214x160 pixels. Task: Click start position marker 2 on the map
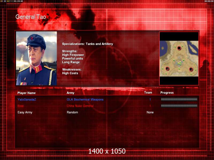pyautogui.click(x=167, y=69)
